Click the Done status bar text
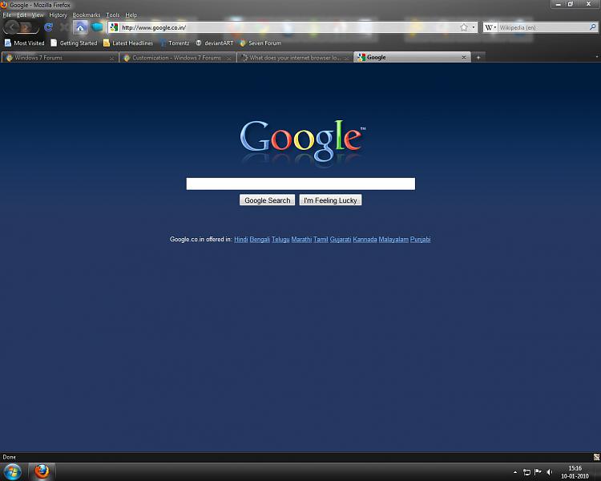The height and width of the screenshot is (481, 601). [x=9, y=457]
